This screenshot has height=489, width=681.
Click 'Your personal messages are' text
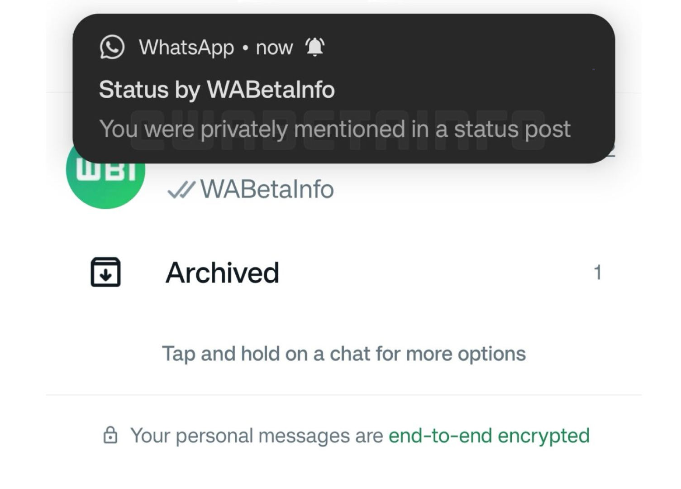(257, 436)
